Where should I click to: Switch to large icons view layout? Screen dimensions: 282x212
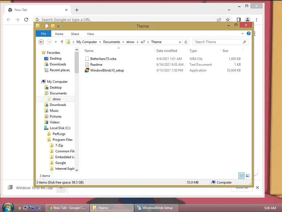pyautogui.click(x=248, y=176)
